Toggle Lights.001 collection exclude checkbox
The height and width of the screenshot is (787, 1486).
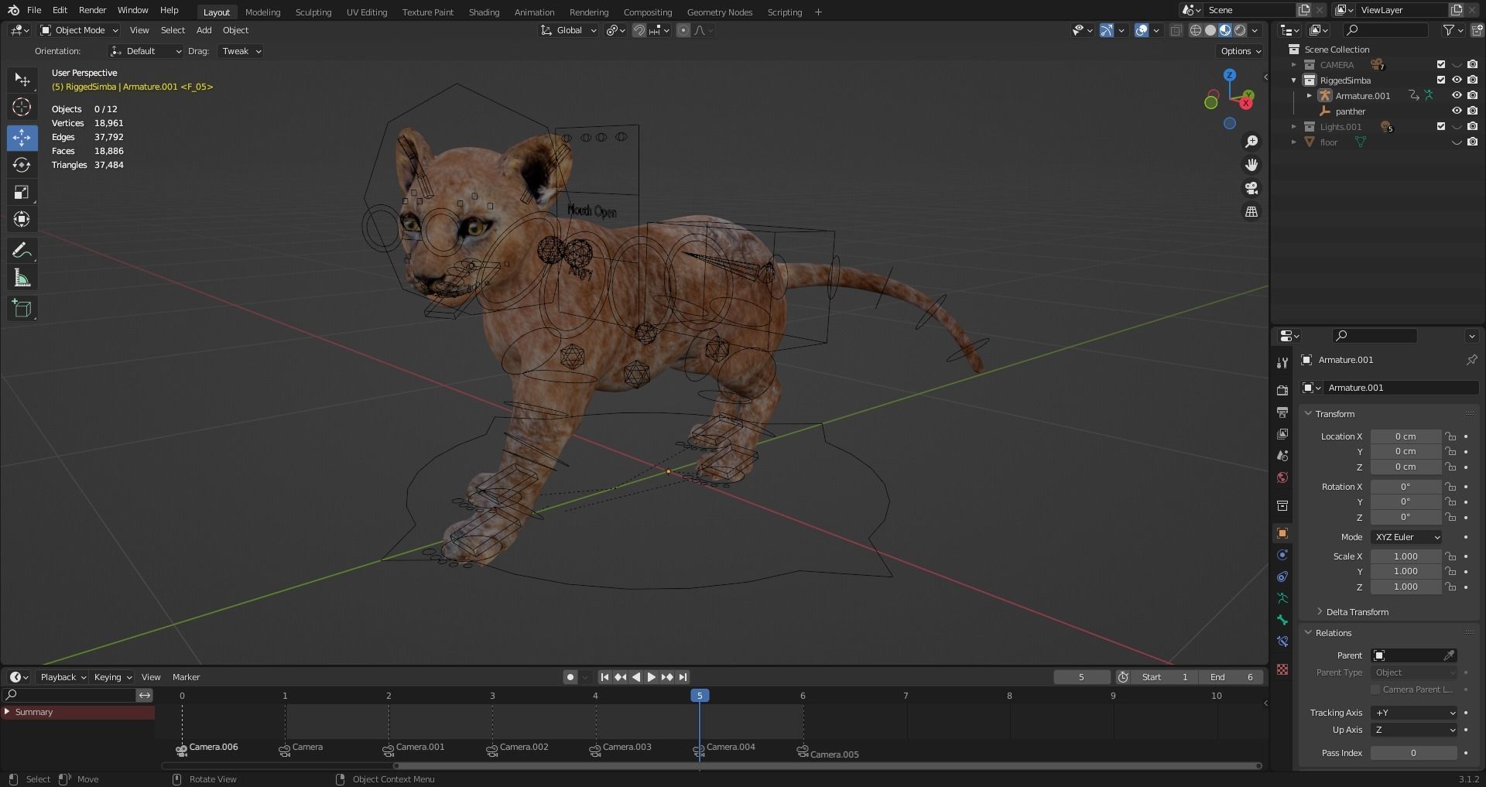(x=1441, y=127)
